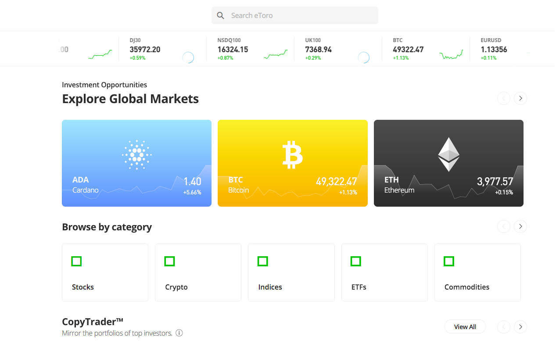Viewport: 556px width, 344px height.
Task: Select the Commodities category tile
Action: pyautogui.click(x=477, y=272)
